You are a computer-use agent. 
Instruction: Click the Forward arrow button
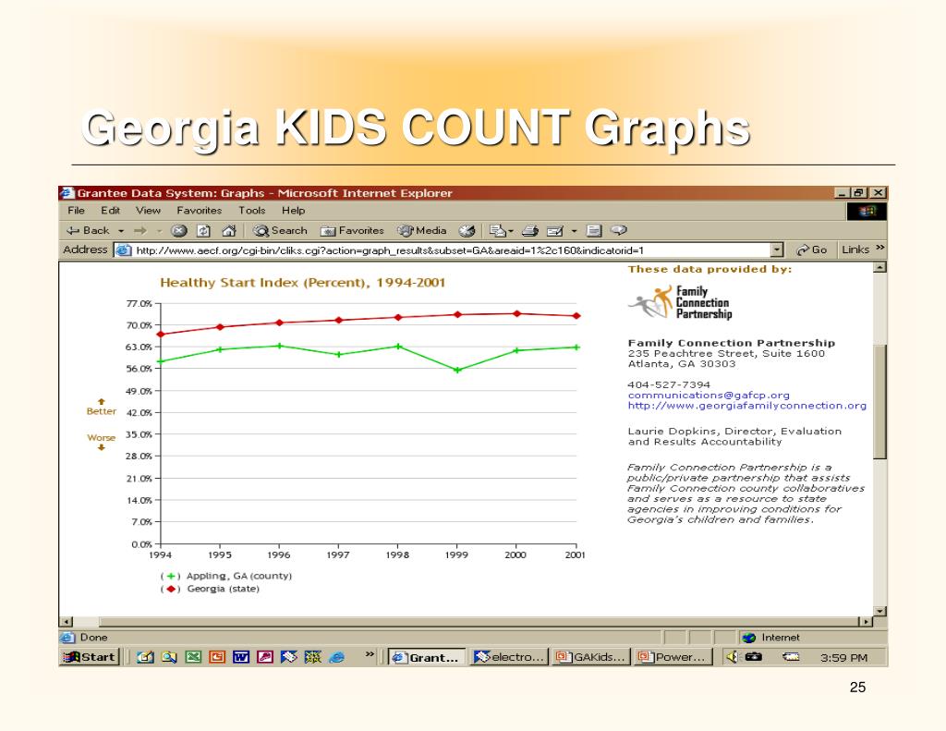140,231
